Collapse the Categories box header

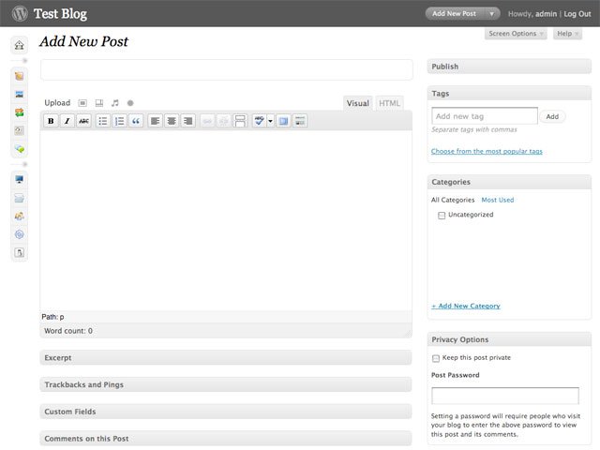pyautogui.click(x=509, y=182)
